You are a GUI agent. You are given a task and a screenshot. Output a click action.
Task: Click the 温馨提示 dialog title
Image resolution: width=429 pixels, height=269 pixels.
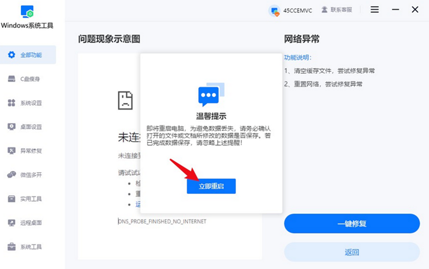[x=211, y=116]
